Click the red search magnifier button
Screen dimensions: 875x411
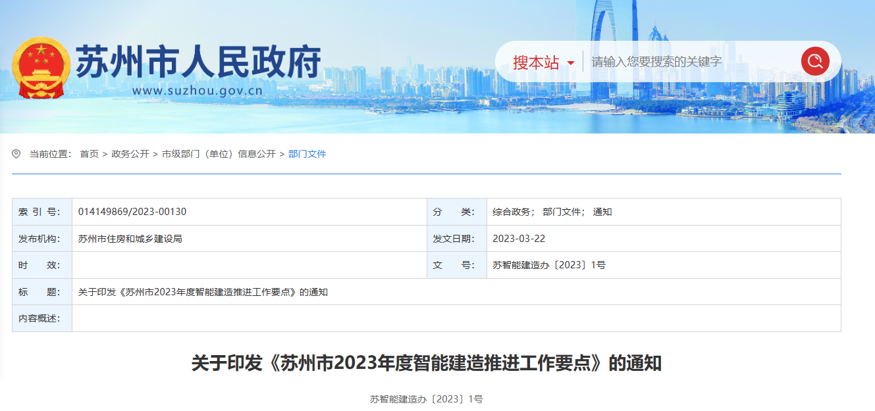click(x=815, y=62)
